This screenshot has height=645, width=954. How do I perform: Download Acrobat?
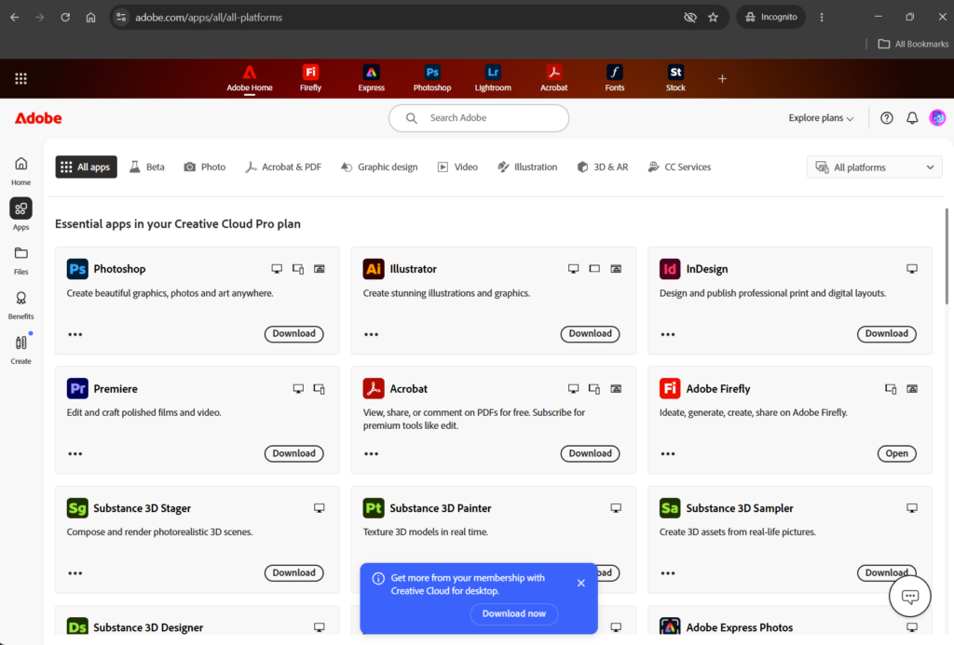[x=590, y=453]
